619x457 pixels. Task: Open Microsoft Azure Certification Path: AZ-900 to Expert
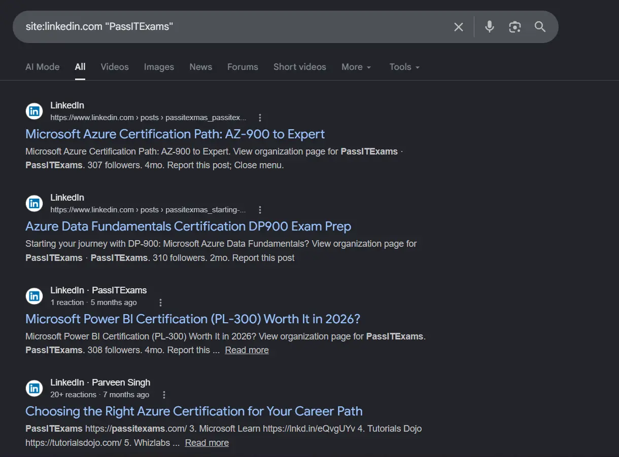pos(175,134)
